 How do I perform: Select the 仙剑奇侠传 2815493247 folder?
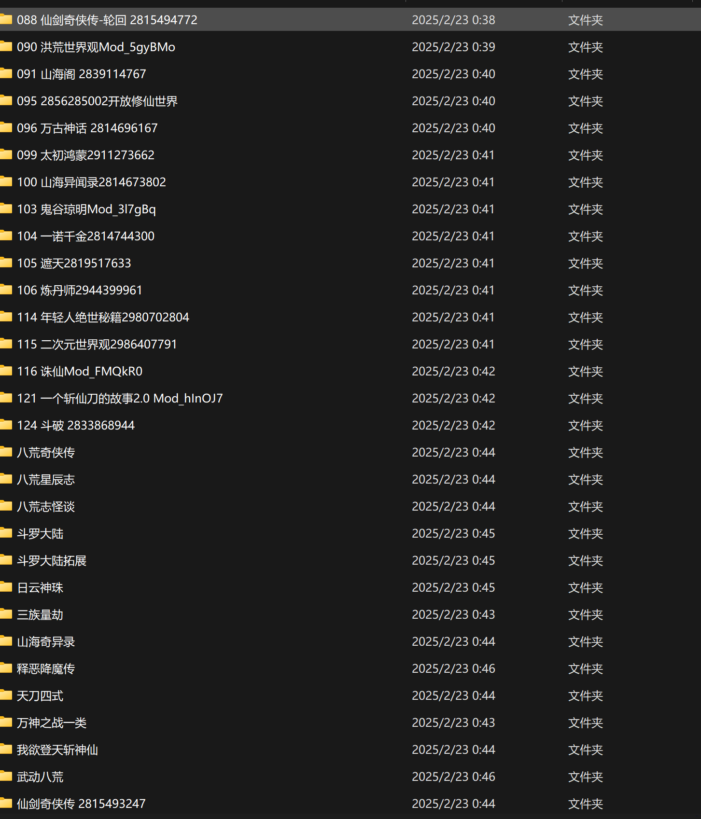pos(81,804)
